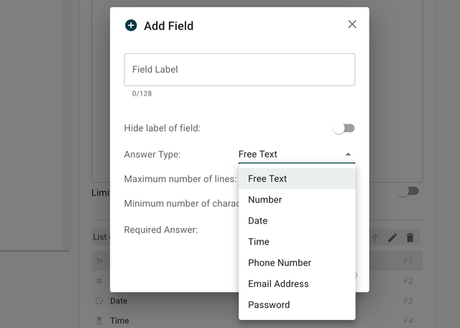Choose Password answer type
The image size is (460, 328).
point(269,304)
